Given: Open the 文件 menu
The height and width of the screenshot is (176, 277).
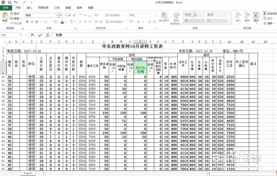Looking at the screenshot, I should [6, 8].
